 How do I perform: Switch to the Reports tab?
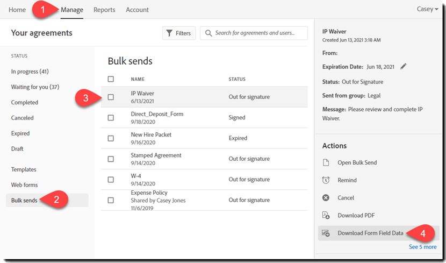tap(104, 10)
